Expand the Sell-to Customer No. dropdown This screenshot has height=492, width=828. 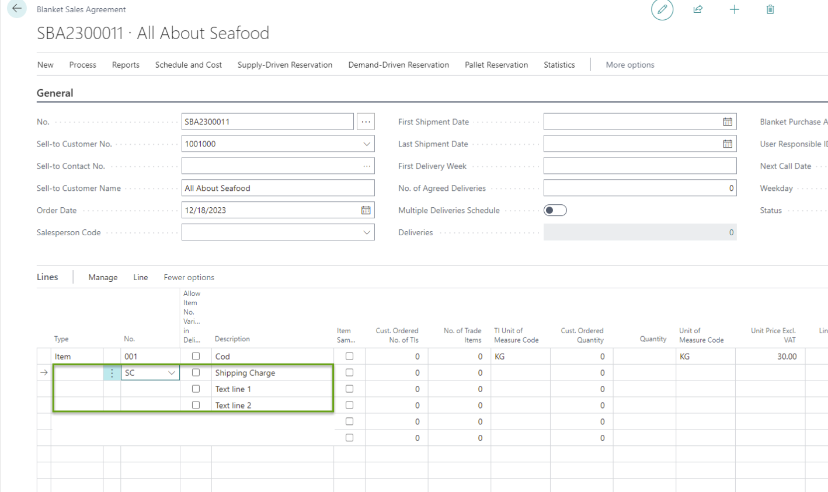(366, 144)
